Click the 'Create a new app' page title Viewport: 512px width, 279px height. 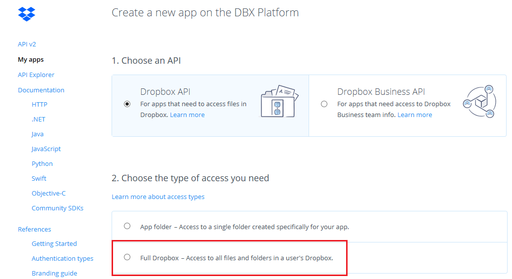pyautogui.click(x=205, y=13)
